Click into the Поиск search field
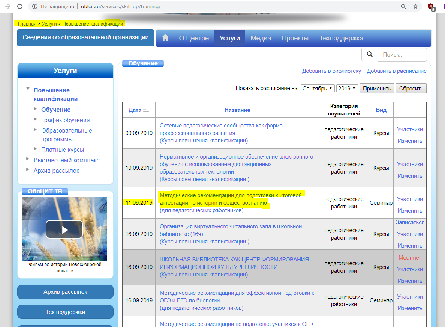Viewport: 445px width, 327px height. coord(402,55)
